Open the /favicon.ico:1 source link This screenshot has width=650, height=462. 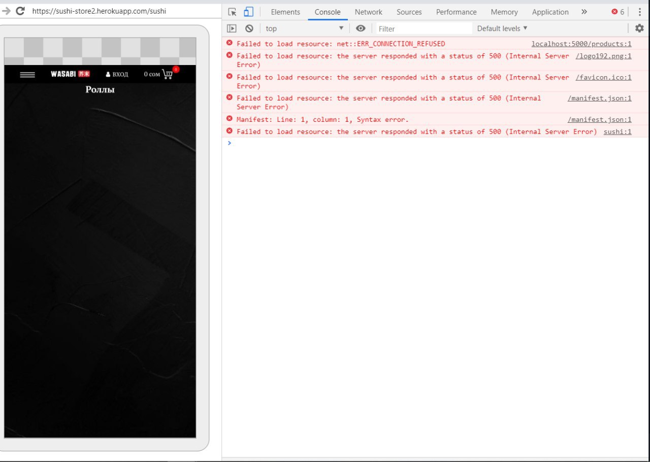click(x=604, y=78)
